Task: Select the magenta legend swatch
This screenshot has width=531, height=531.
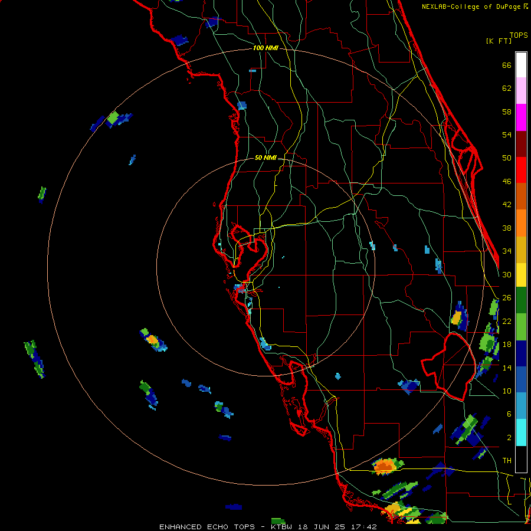Action: point(521,117)
